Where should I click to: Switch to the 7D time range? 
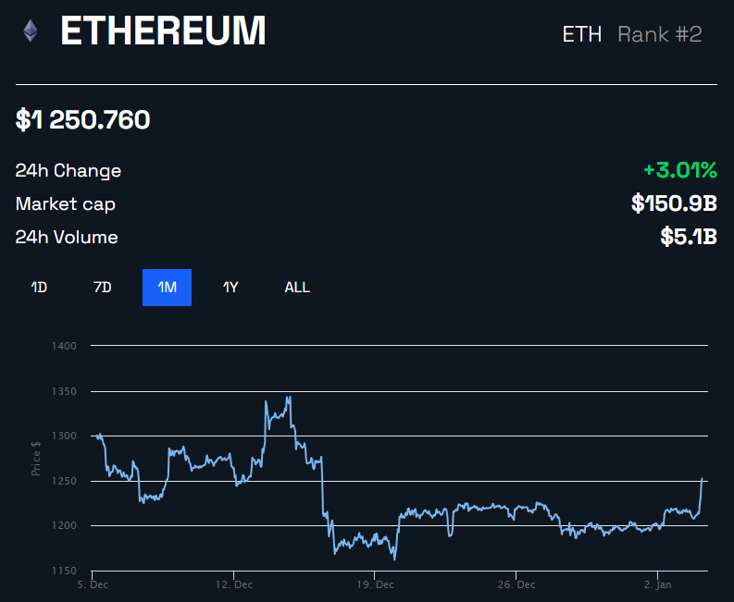point(103,288)
